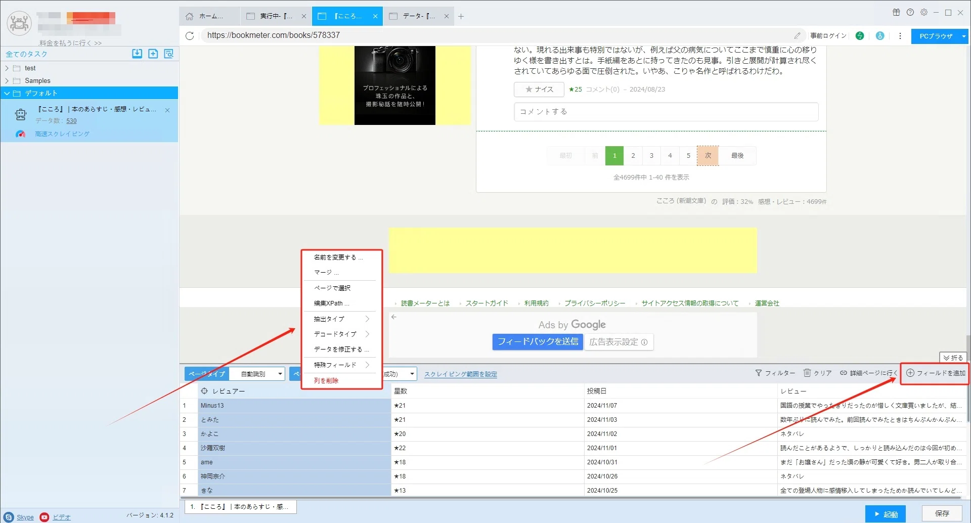971x523 pixels.
Task: Click the コメントする input field
Action: (666, 112)
